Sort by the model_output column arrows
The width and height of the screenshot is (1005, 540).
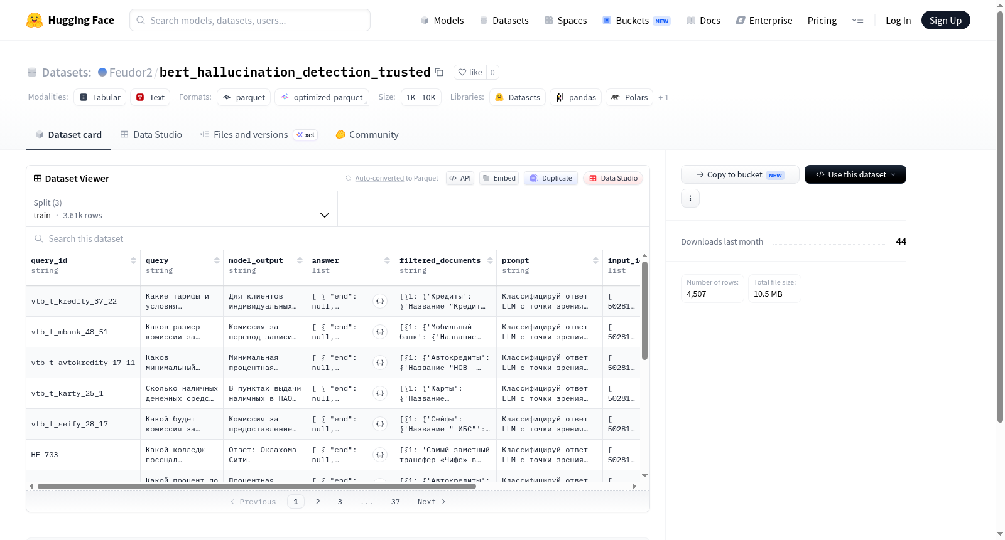click(x=300, y=260)
